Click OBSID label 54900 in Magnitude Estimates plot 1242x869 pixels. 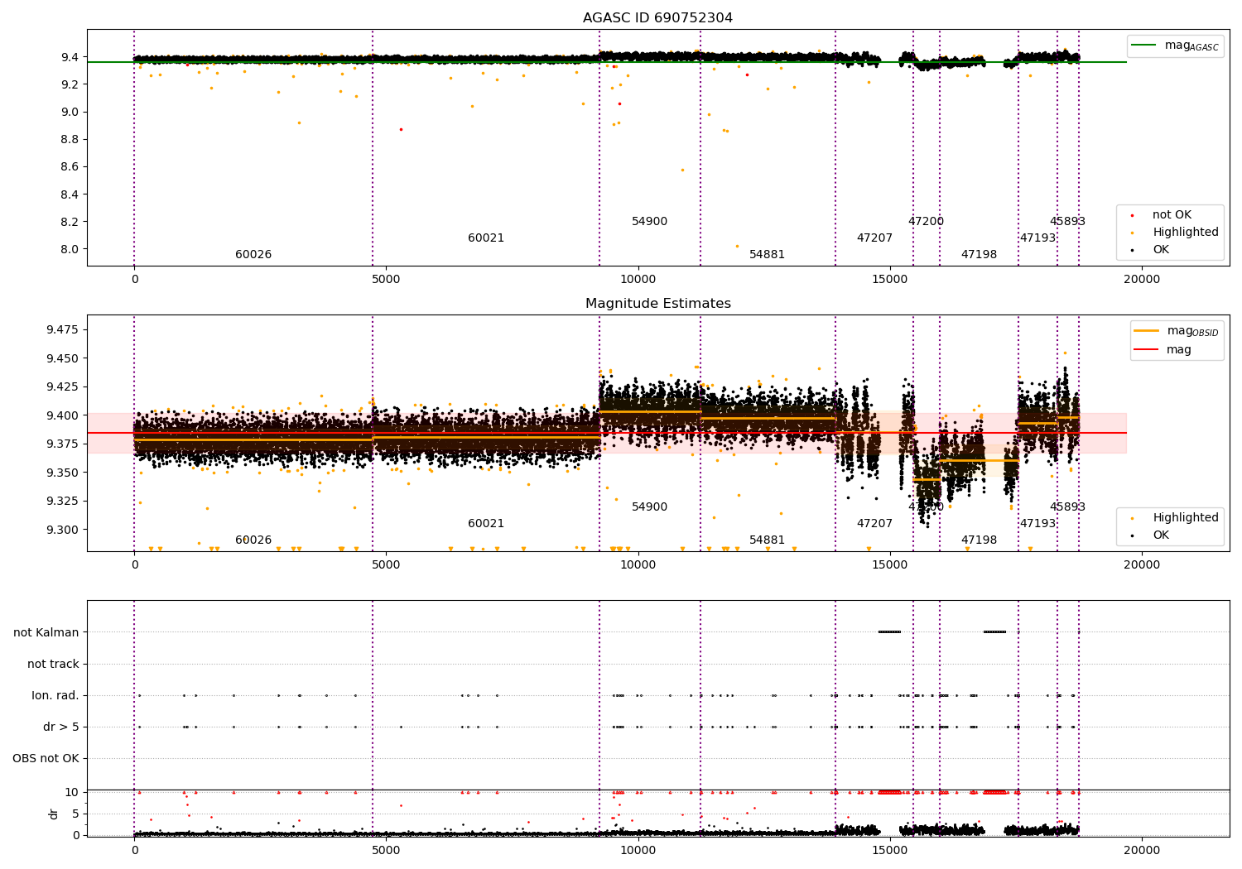pos(649,507)
